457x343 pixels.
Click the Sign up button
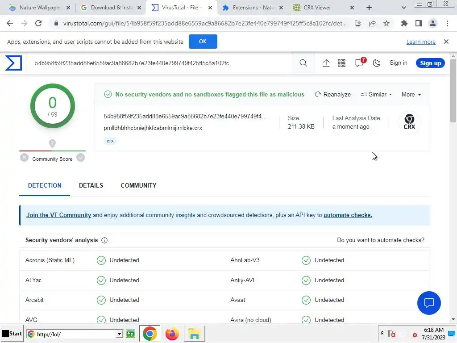430,63
